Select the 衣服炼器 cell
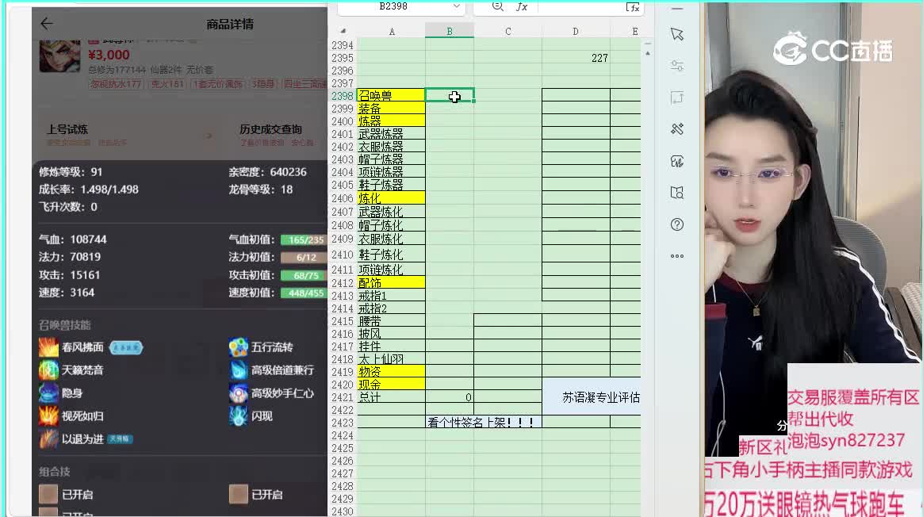 (391, 147)
